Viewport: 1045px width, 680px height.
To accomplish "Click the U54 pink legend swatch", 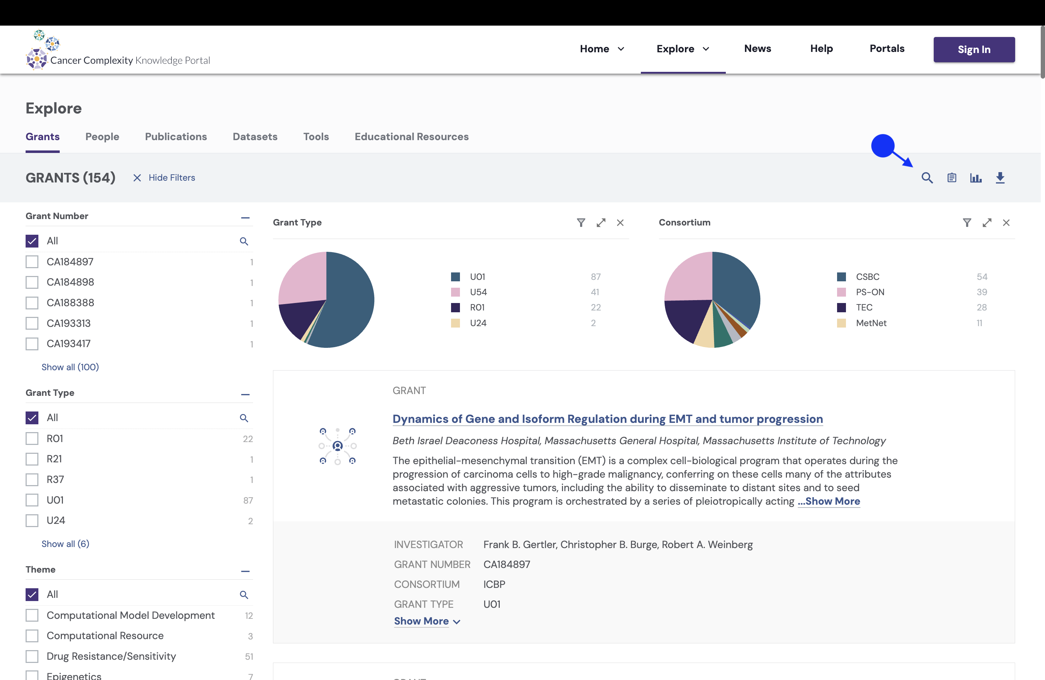I will [455, 292].
